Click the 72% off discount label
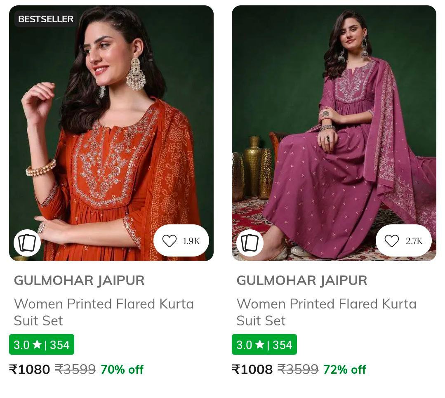The height and width of the screenshot is (398, 445). pos(344,369)
